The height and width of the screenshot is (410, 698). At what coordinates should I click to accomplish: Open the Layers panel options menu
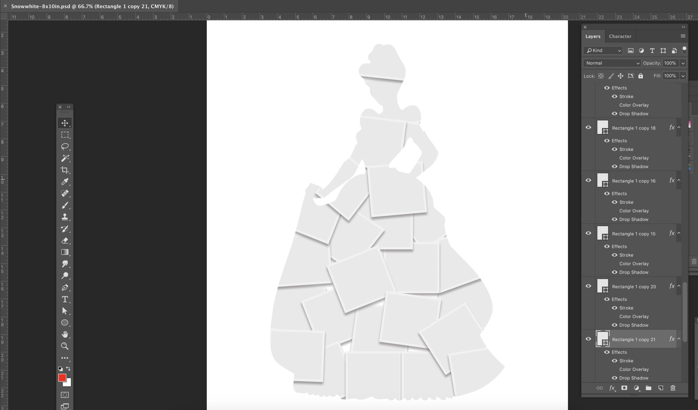pos(683,36)
